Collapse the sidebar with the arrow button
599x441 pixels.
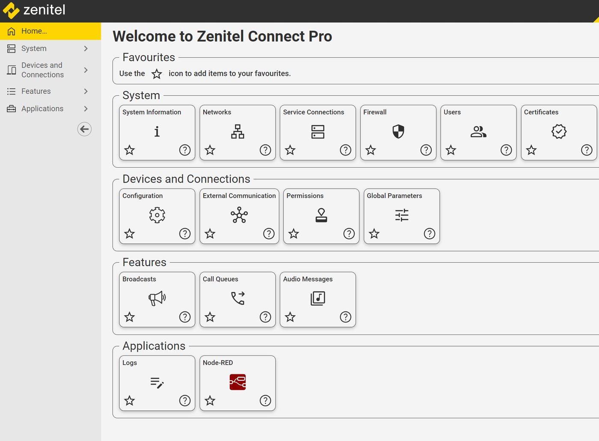tap(84, 129)
